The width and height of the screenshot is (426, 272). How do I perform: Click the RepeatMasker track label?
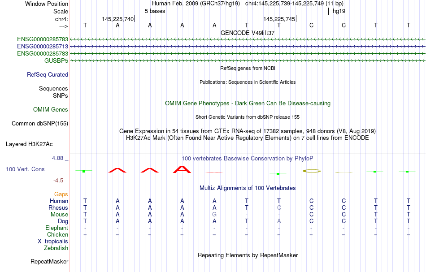click(x=49, y=261)
